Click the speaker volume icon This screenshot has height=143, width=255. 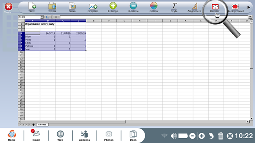pyautogui.click(x=173, y=136)
